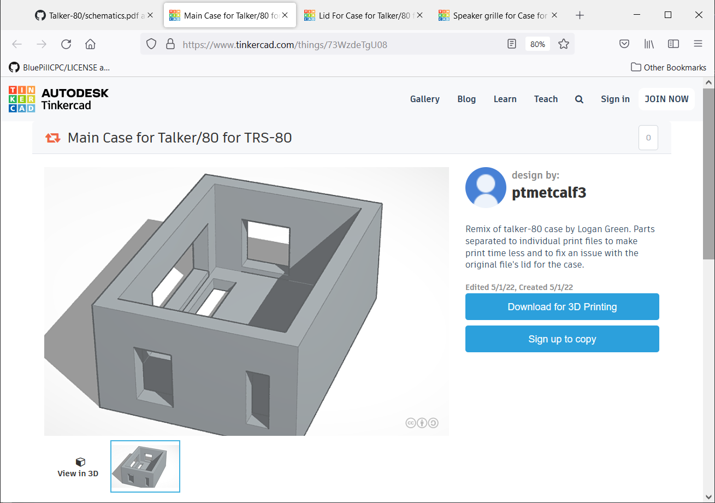Click the site padlock security icon
The width and height of the screenshot is (715, 503).
[170, 44]
